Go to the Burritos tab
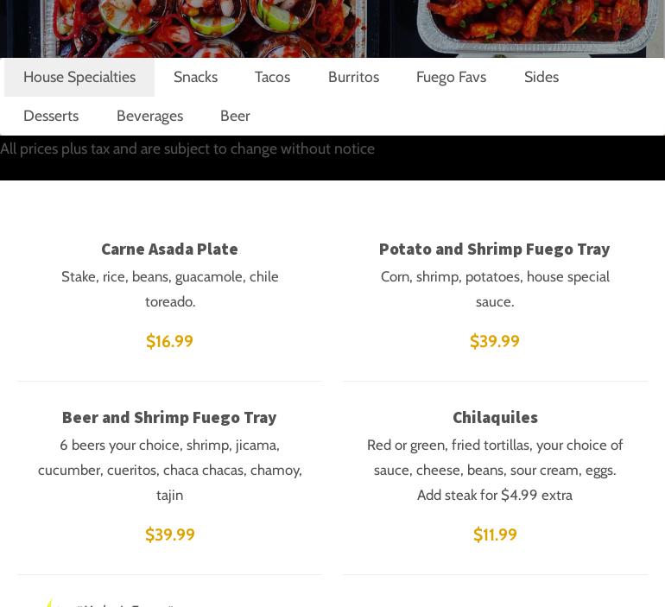Screen dimensions: 665x607 [353, 77]
